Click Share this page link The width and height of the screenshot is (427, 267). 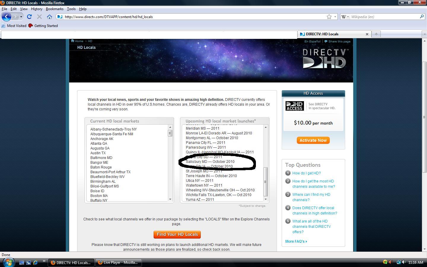click(339, 41)
